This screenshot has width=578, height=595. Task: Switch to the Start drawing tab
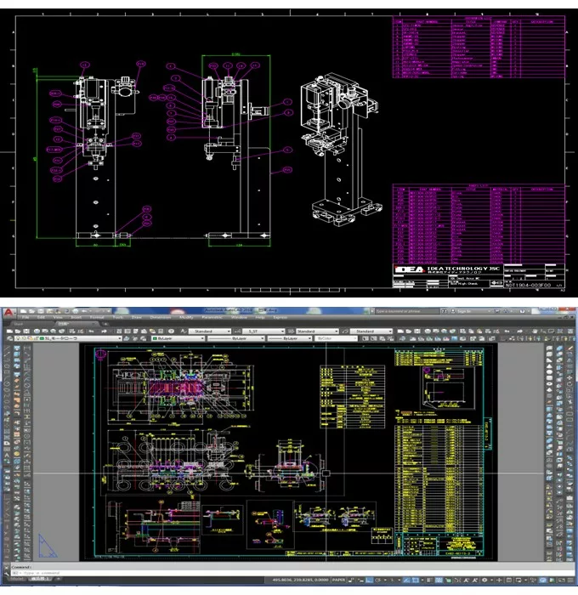tap(18, 324)
